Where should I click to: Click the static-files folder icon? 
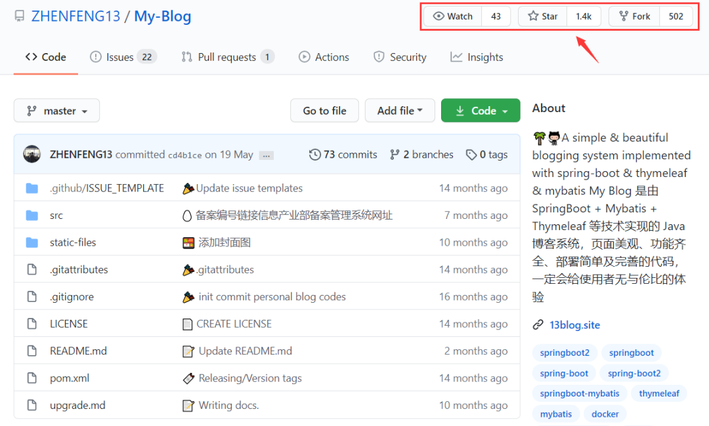(32, 242)
